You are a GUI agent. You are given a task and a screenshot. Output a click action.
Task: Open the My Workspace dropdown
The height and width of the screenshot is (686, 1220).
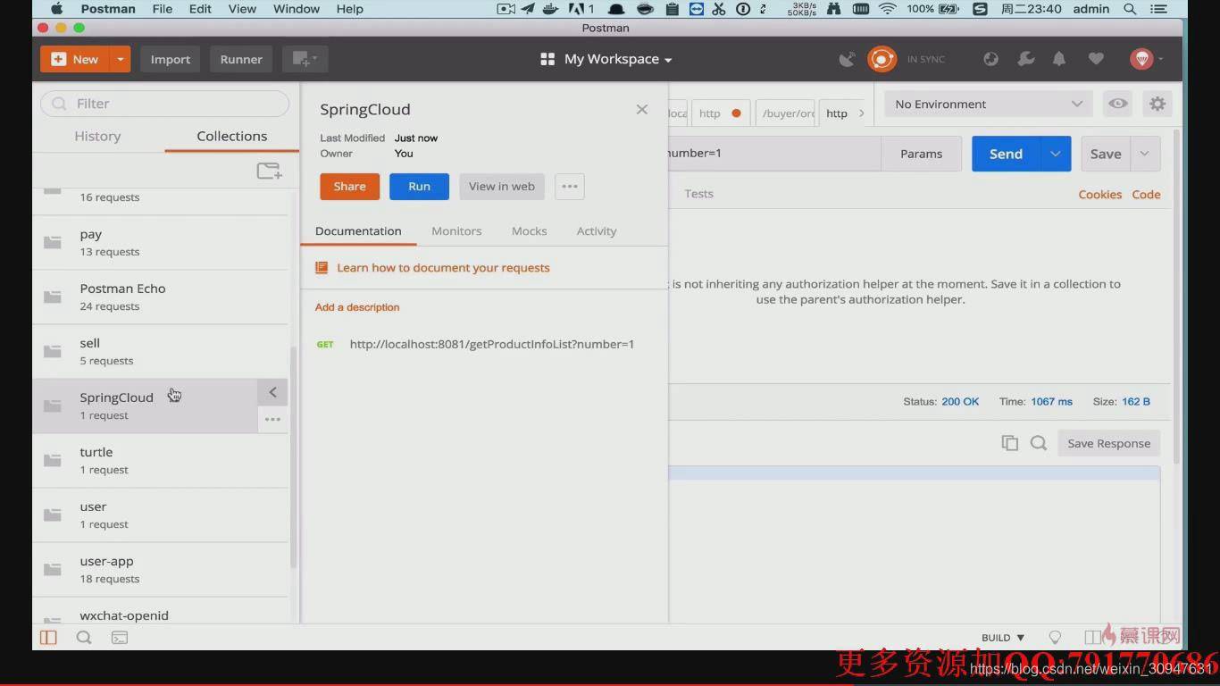[x=606, y=59]
